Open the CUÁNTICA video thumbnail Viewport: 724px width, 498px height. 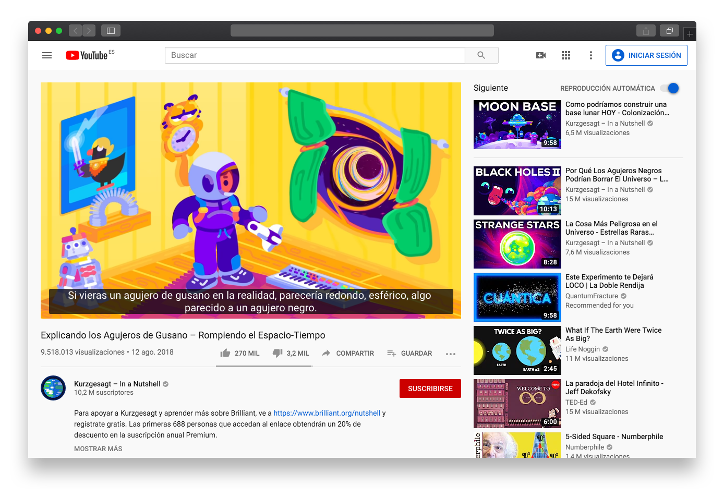point(517,297)
